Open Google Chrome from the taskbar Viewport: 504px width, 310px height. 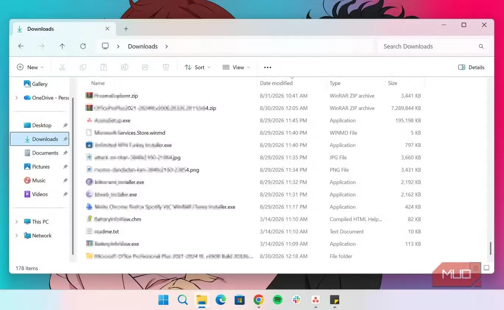tap(259, 300)
